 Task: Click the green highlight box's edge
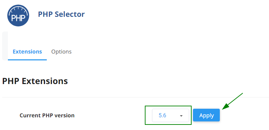point(168,106)
